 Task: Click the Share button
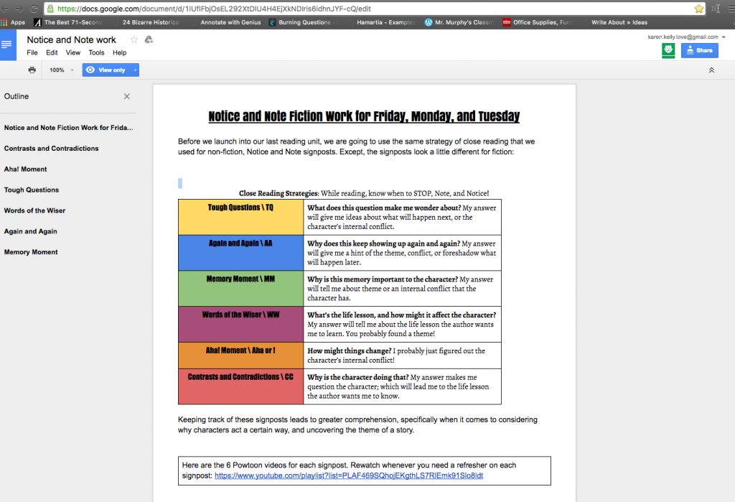[x=699, y=50]
